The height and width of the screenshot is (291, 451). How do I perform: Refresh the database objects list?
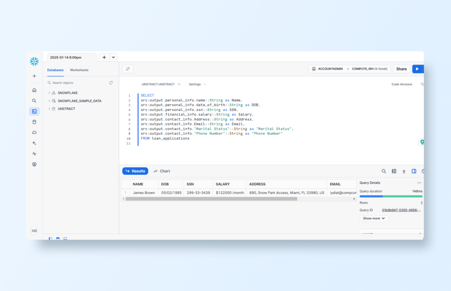(111, 83)
